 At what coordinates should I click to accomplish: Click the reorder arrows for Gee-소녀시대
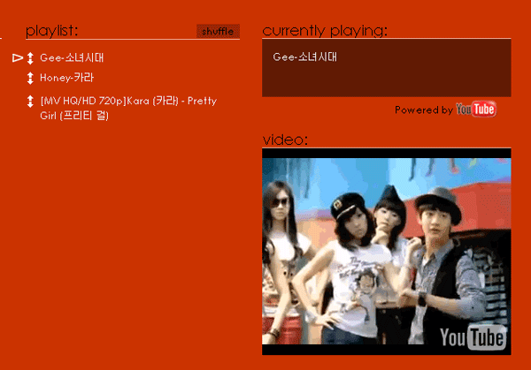coord(30,58)
